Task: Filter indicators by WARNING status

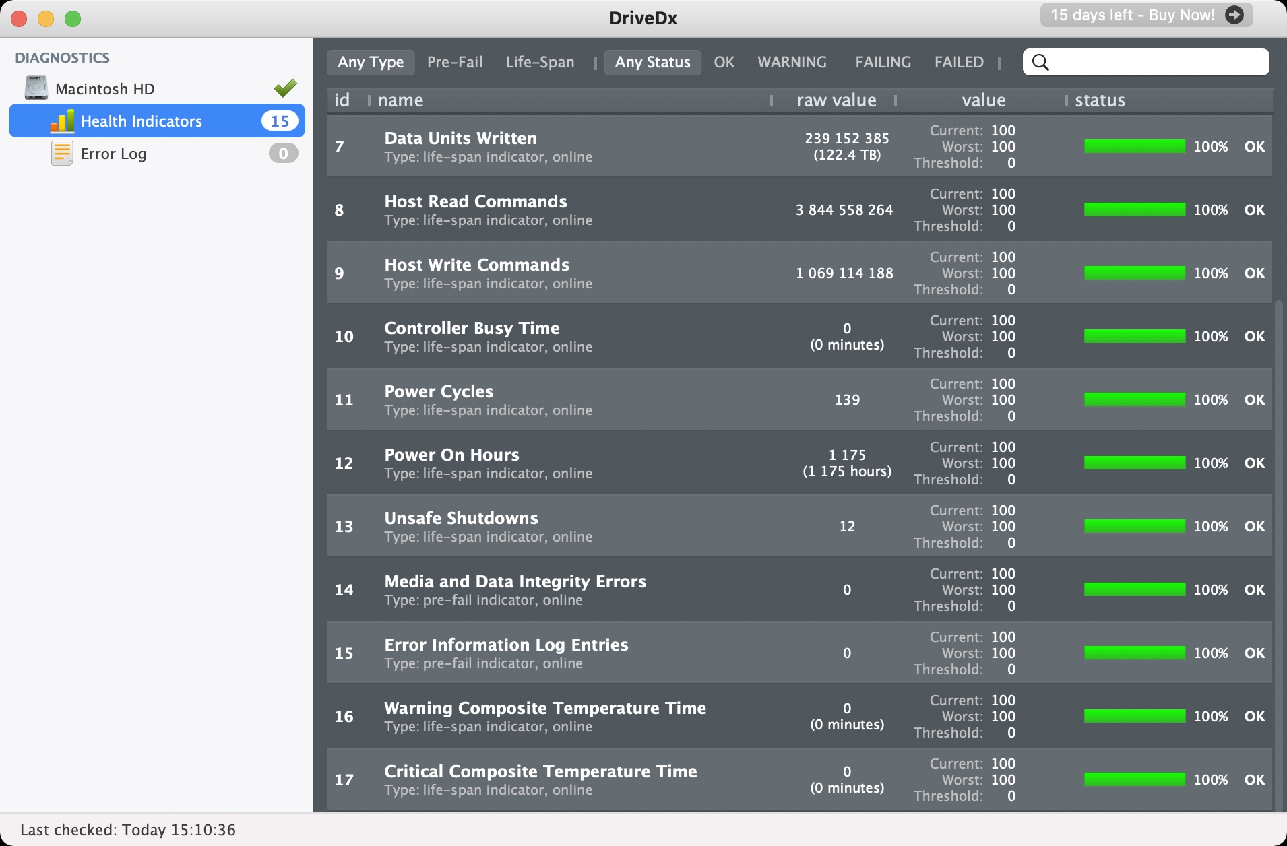Action: (x=792, y=63)
